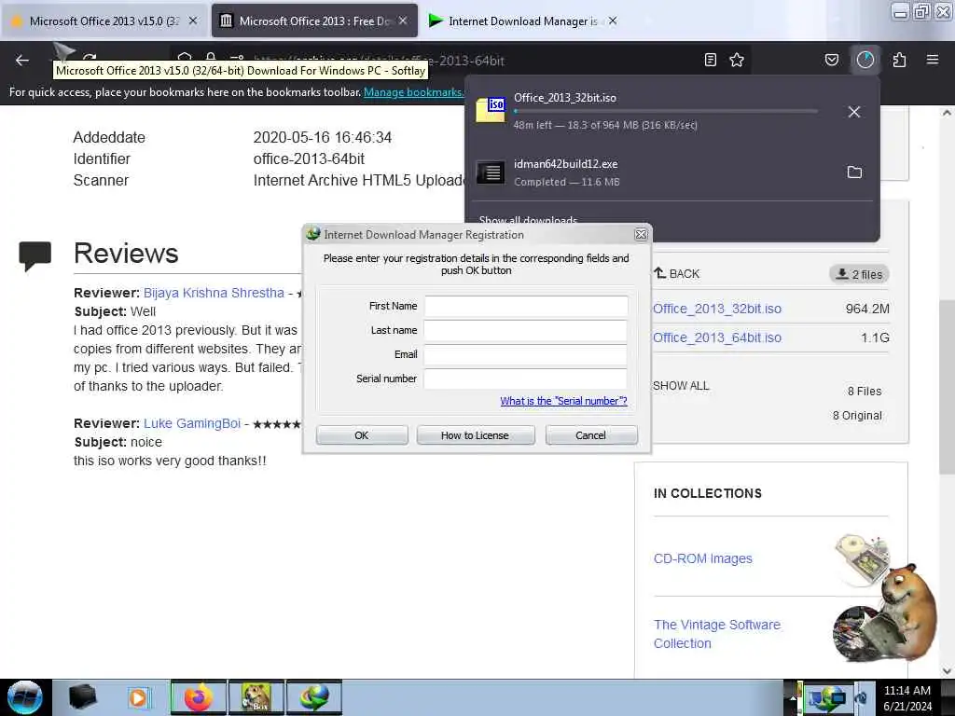The height and width of the screenshot is (716, 955).
Task: Open the black box taskbar icon
Action: (x=83, y=697)
